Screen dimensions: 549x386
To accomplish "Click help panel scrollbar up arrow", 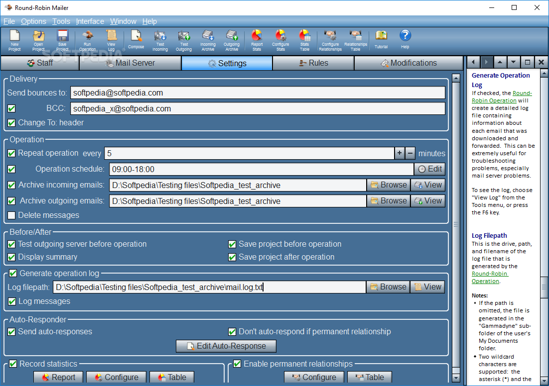I will (x=544, y=73).
